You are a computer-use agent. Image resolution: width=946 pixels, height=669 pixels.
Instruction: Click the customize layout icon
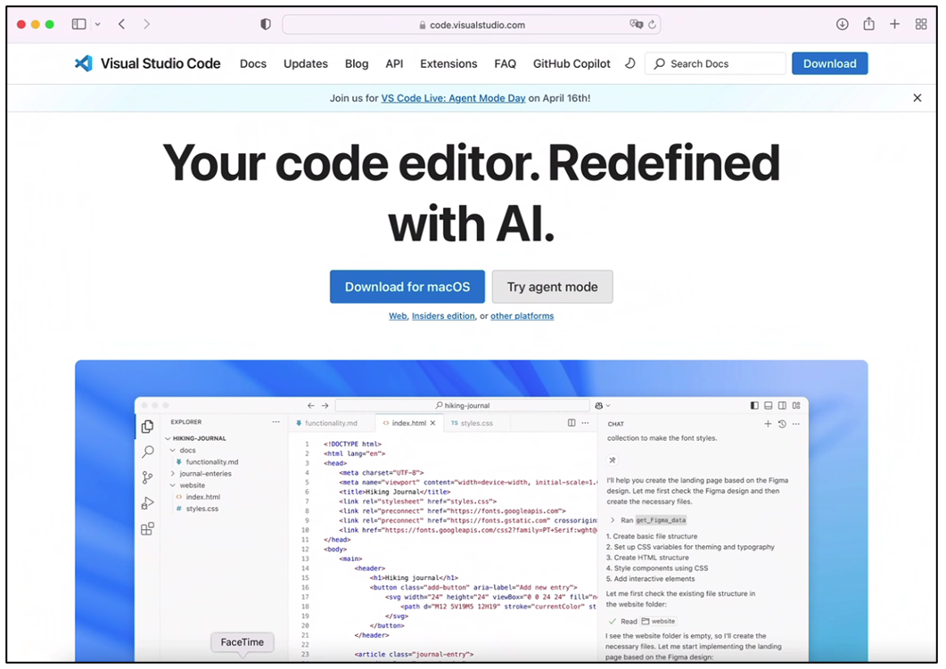(x=796, y=405)
